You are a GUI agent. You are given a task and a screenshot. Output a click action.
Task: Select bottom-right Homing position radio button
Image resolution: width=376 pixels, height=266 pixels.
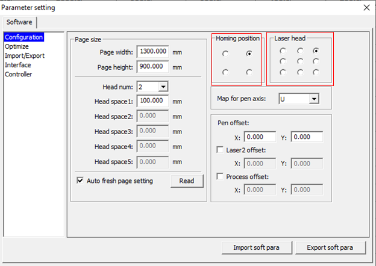249,72
